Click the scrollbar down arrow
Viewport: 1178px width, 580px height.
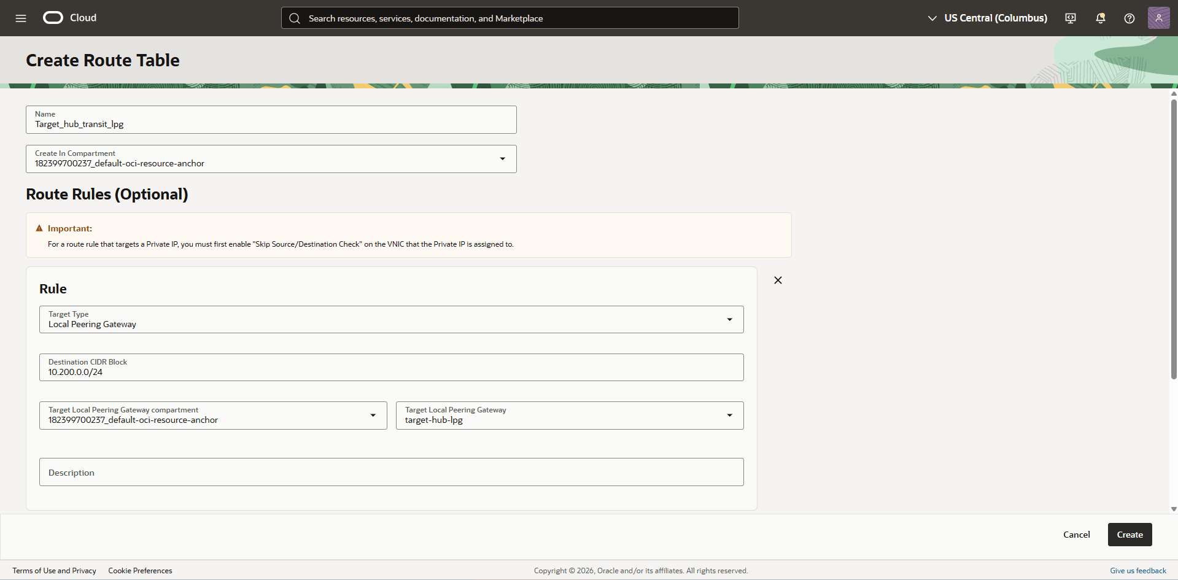pos(1174,509)
